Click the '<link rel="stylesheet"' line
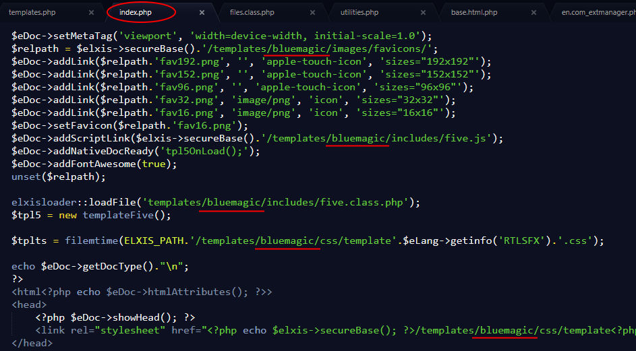This screenshot has height=351, width=636. coord(335,330)
